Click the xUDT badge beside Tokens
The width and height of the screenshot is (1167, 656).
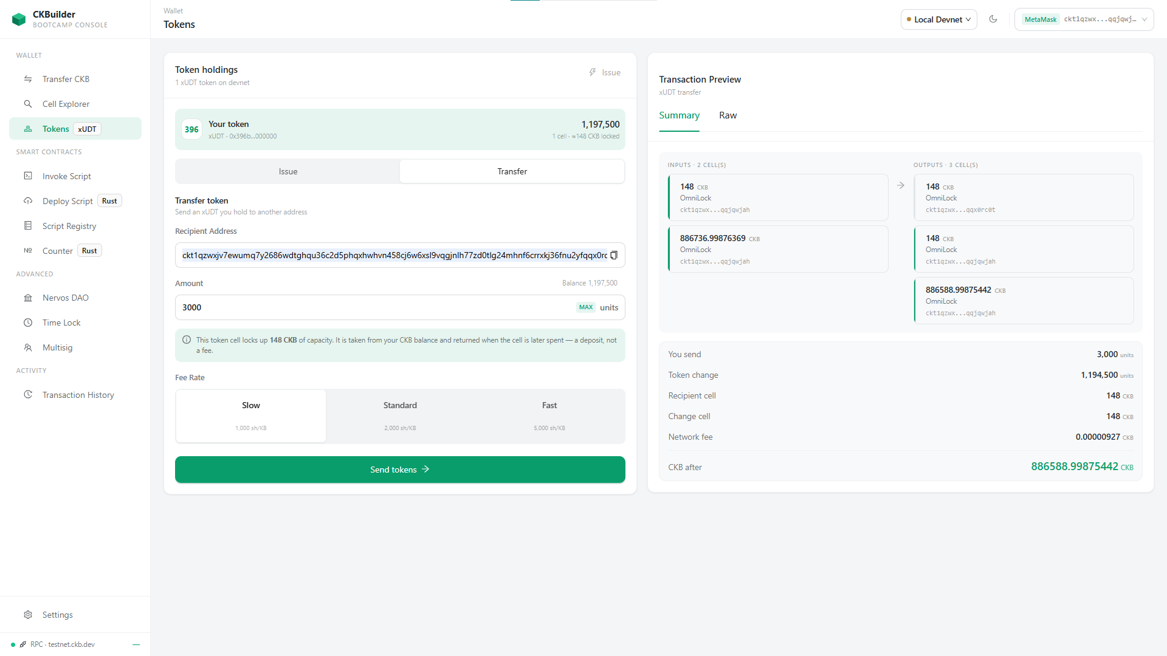tap(87, 129)
